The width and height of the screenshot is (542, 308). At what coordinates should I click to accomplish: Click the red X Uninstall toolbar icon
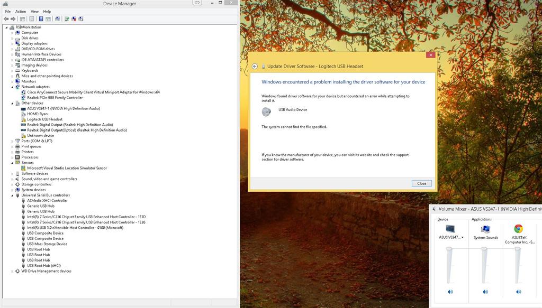[x=74, y=19]
